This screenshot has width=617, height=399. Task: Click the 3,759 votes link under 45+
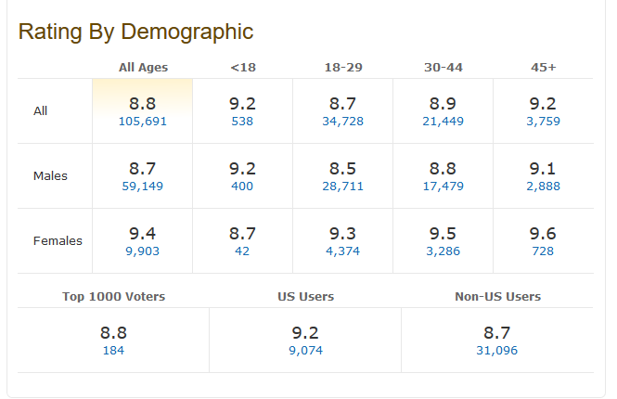coord(543,122)
